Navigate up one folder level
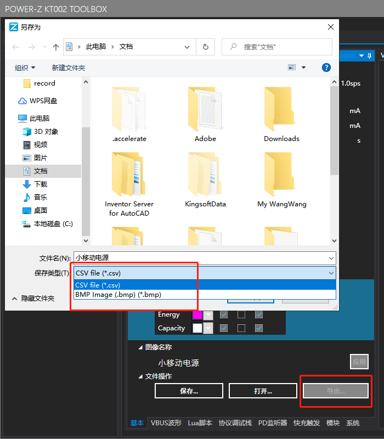This screenshot has width=384, height=439. click(x=56, y=47)
